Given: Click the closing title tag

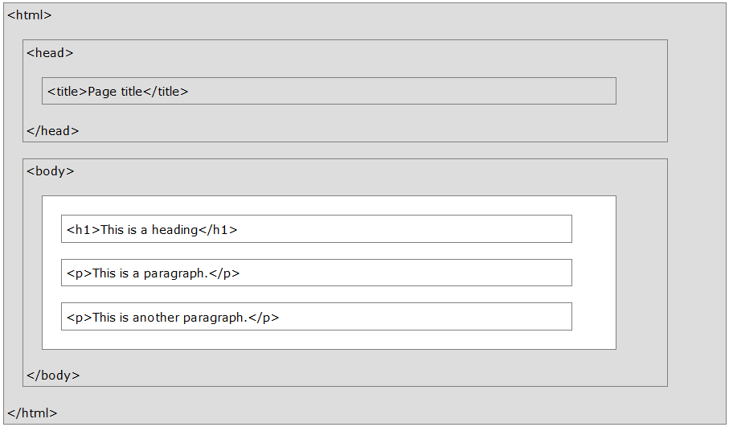Looking at the screenshot, I should (x=166, y=91).
